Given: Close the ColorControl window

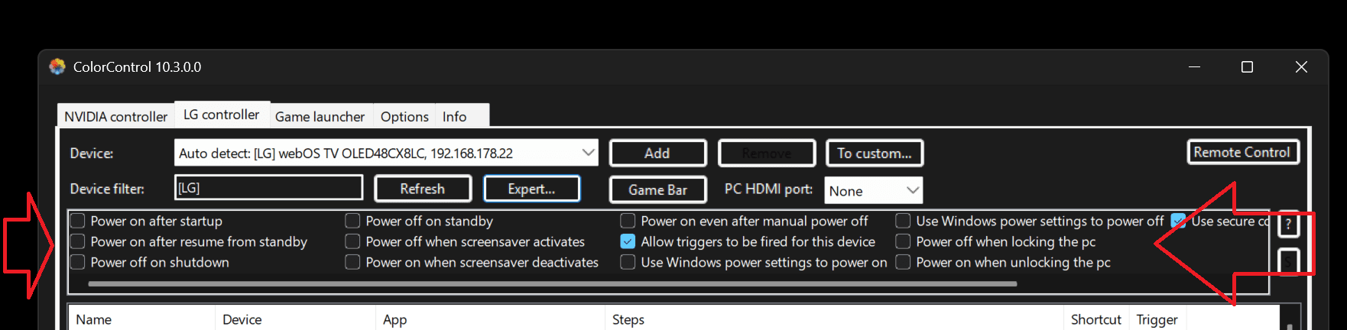Looking at the screenshot, I should (1301, 67).
